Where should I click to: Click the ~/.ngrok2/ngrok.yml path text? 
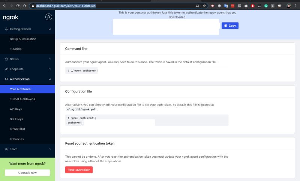coord(81,109)
